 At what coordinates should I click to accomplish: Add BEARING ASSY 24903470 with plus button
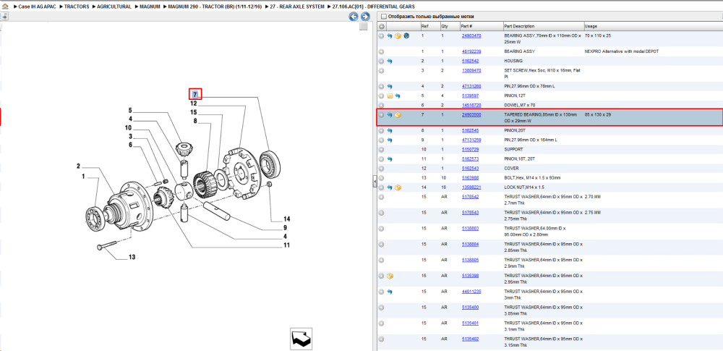tap(381, 36)
